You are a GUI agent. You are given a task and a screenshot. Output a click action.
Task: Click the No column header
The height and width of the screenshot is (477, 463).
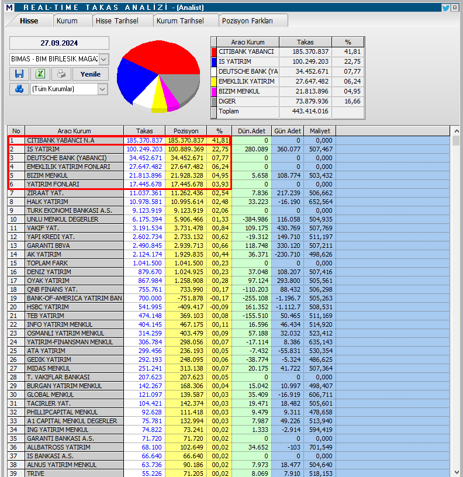[x=16, y=131]
